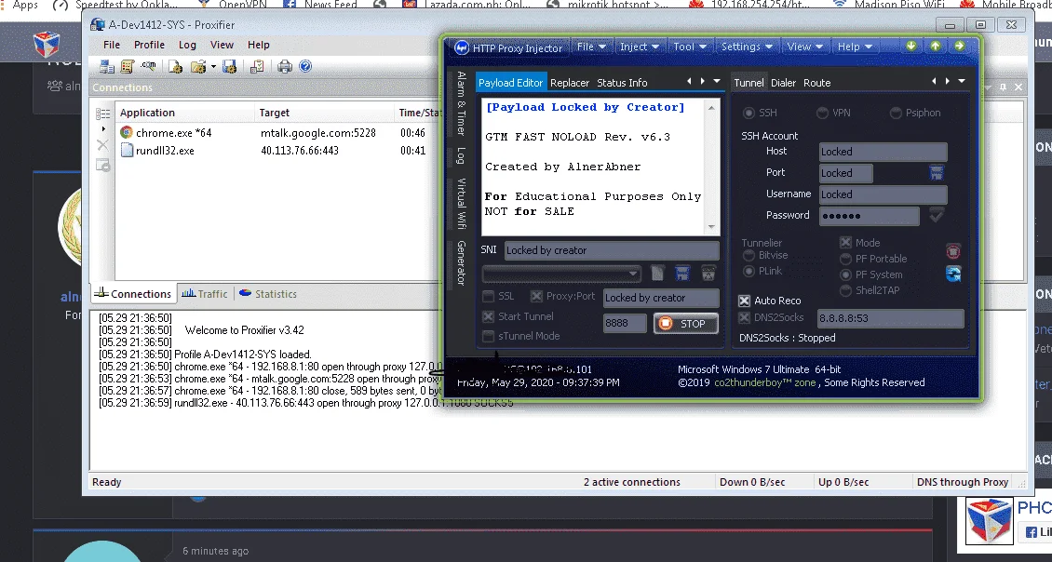
Task: Switch to the Traffic tab
Action: (x=205, y=294)
